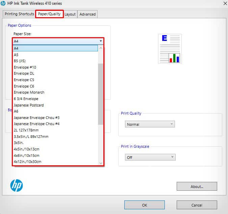Choose 4x5in./10x13cm size
This screenshot has height=214, width=228.
click(x=55, y=149)
